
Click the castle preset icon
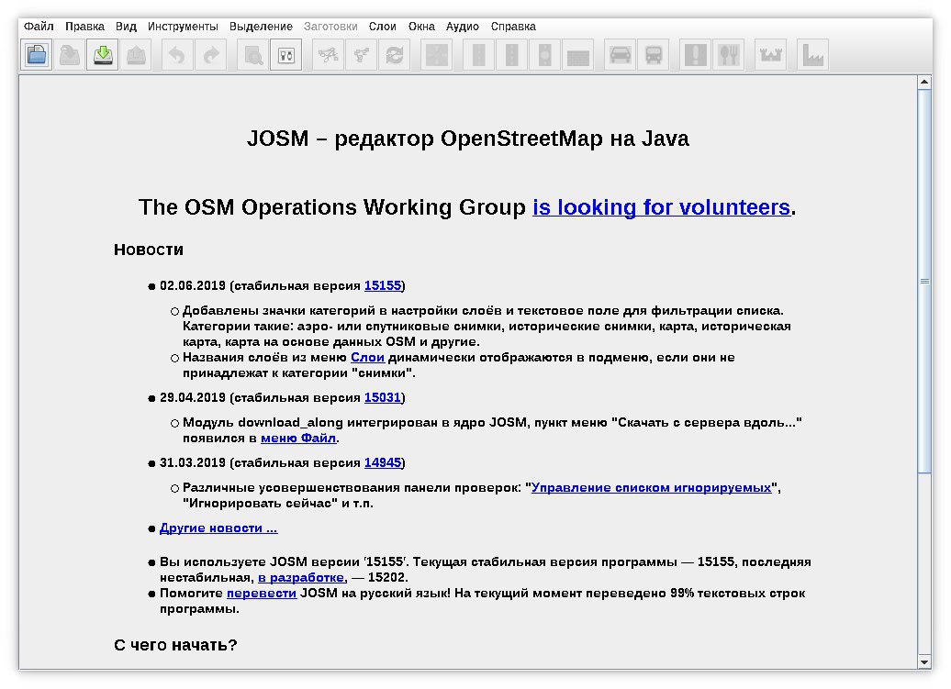click(x=770, y=55)
